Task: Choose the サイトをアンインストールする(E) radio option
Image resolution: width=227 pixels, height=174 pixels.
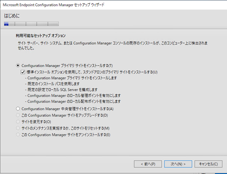Action: (18, 135)
